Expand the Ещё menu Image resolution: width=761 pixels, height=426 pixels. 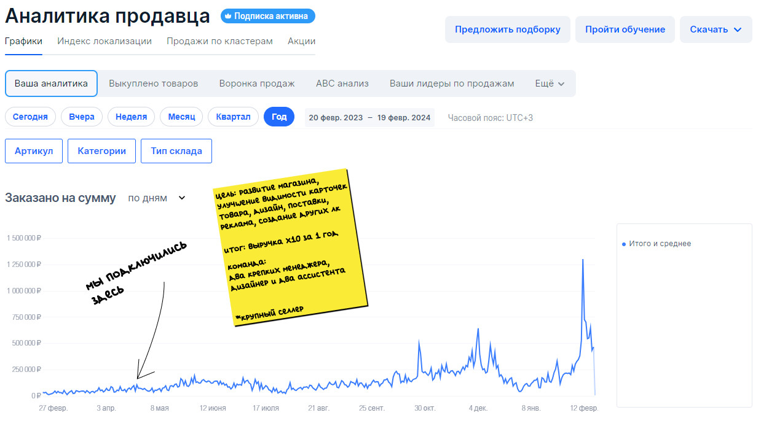point(550,83)
